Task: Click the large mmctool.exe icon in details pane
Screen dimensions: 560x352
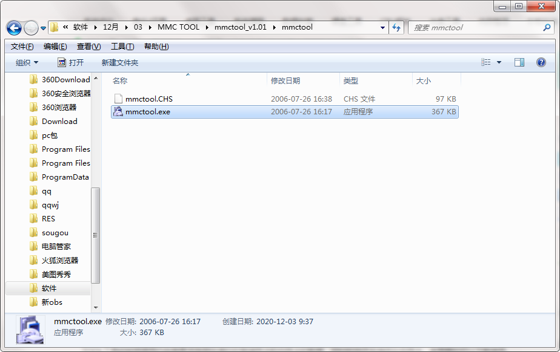Action: 30,330
